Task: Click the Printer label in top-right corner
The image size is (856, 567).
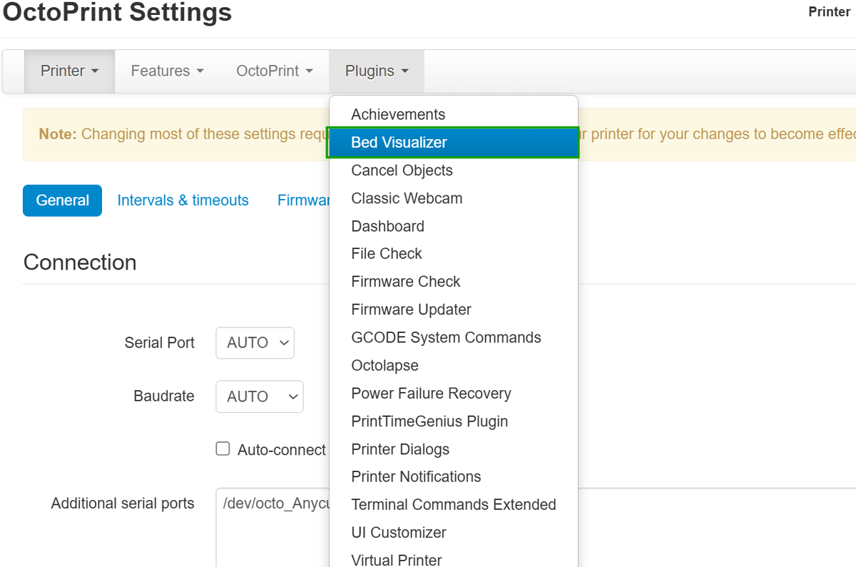Action: tap(829, 12)
